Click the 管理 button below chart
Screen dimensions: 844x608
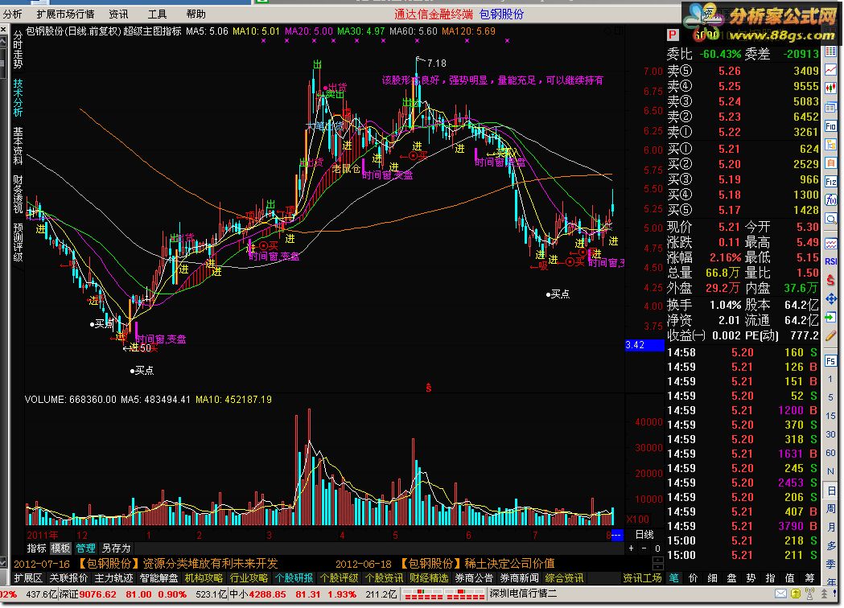coord(85,548)
